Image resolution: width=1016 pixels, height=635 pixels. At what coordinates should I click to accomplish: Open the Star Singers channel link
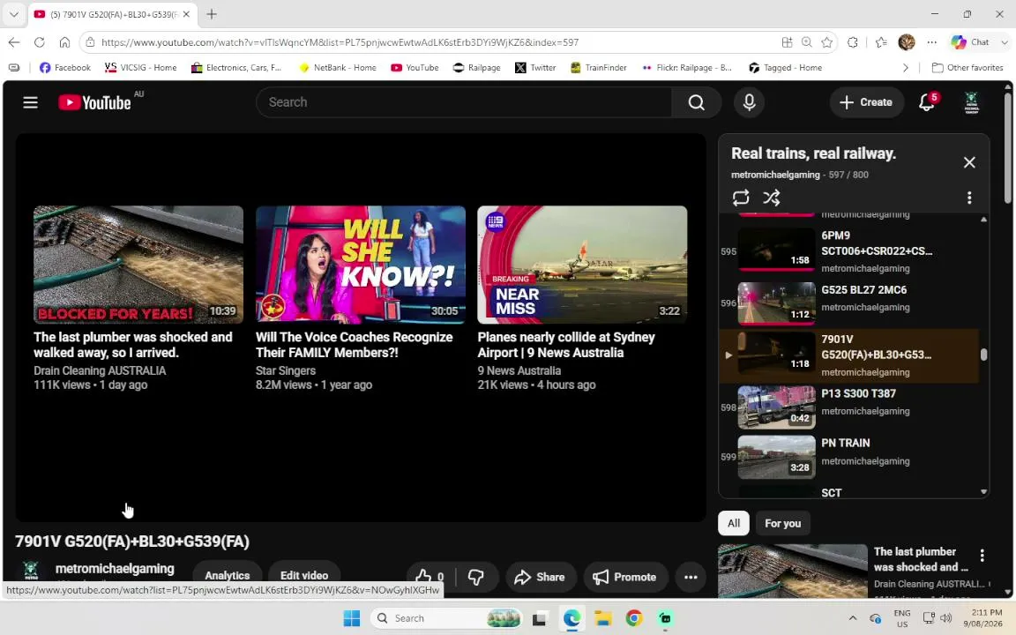(x=286, y=370)
